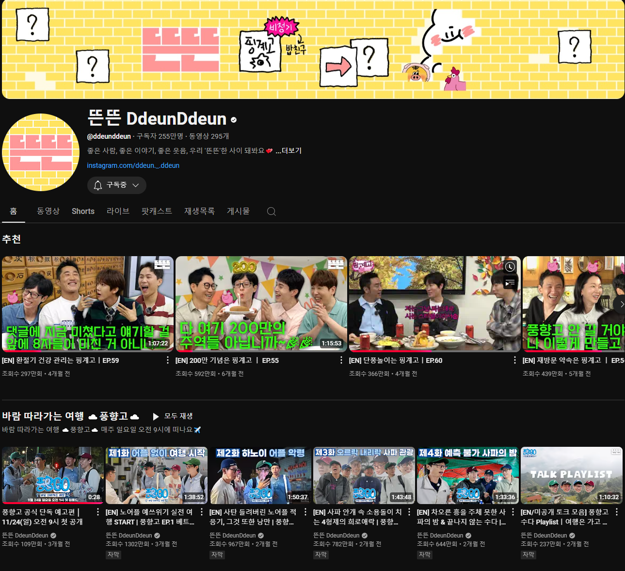Open more options menu for EP.59 video
This screenshot has height=571, width=625.
(168, 360)
